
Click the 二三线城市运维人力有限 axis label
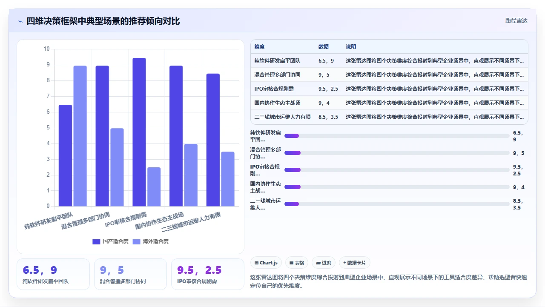(191, 222)
